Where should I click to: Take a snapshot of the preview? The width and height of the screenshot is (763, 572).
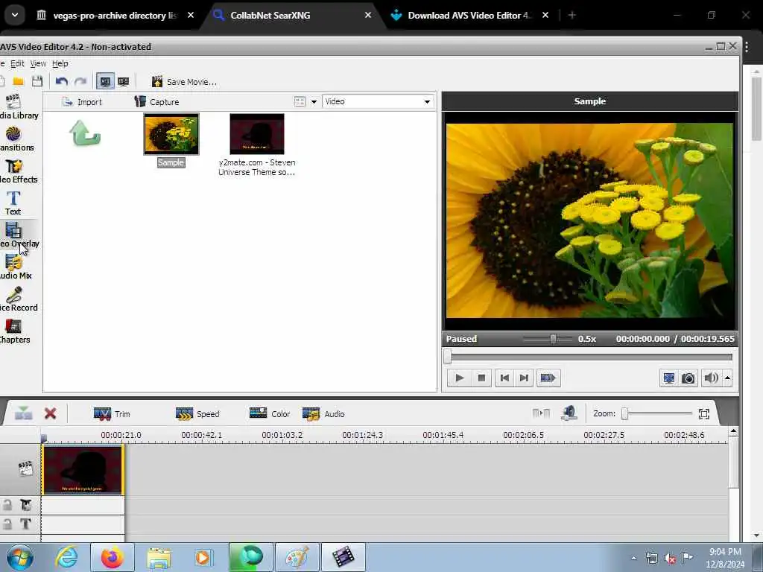(688, 378)
